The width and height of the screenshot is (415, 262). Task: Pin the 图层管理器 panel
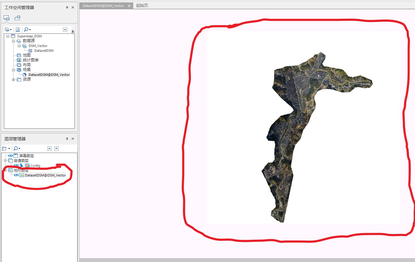click(67, 139)
